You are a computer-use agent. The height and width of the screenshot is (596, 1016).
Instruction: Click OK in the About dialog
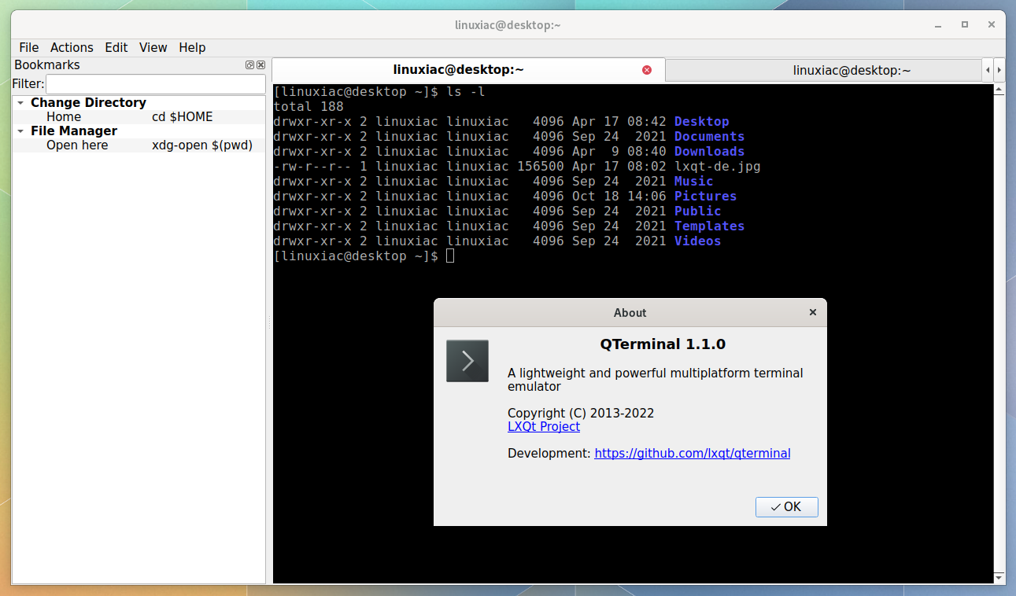pyautogui.click(x=786, y=507)
